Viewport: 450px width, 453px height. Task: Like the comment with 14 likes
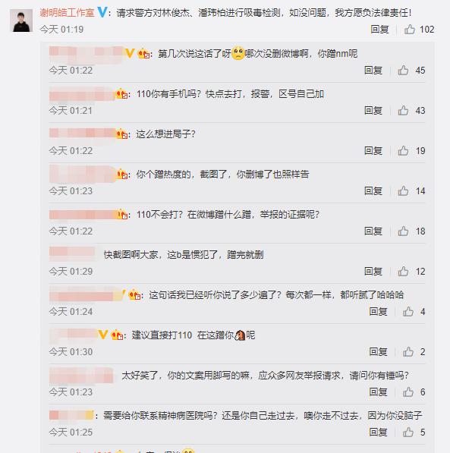pos(403,191)
